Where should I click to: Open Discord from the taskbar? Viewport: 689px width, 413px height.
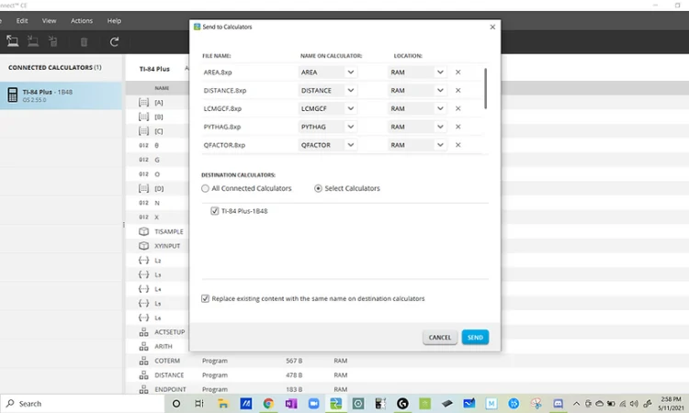click(x=558, y=403)
